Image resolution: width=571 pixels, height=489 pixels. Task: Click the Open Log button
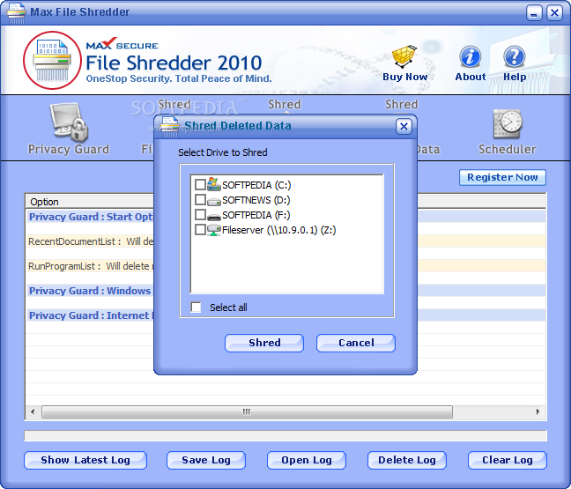tap(307, 460)
